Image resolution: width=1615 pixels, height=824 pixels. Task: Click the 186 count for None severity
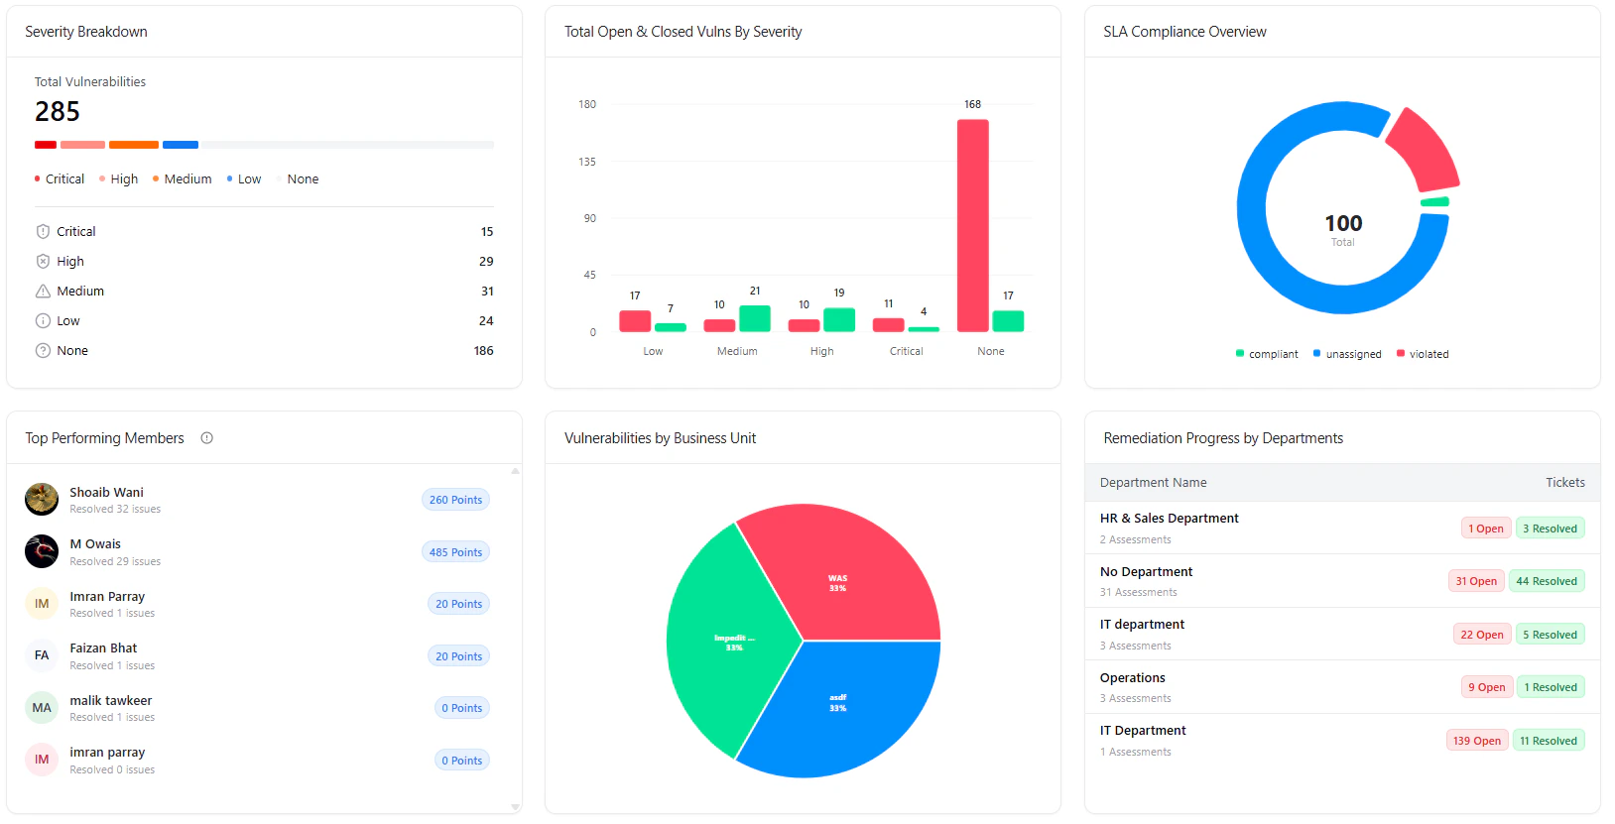[483, 351]
